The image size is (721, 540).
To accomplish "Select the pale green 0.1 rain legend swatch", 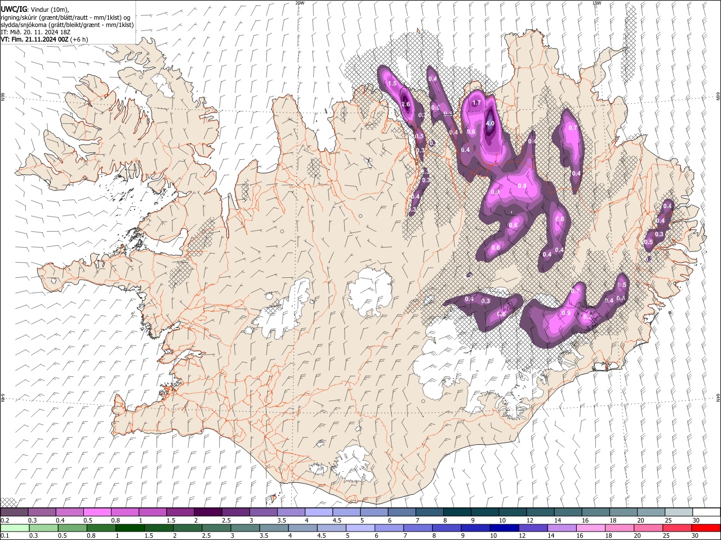I will (x=14, y=528).
